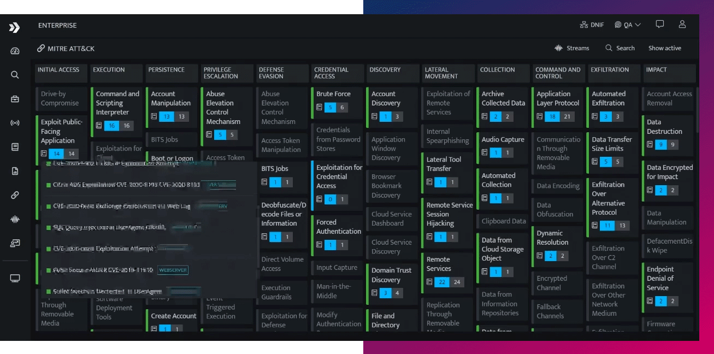Click the monitor icon in sidebar
Image resolution: width=714 pixels, height=354 pixels.
click(x=15, y=279)
